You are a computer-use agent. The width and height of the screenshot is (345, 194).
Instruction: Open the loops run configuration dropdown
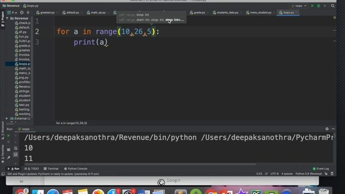(299, 6)
